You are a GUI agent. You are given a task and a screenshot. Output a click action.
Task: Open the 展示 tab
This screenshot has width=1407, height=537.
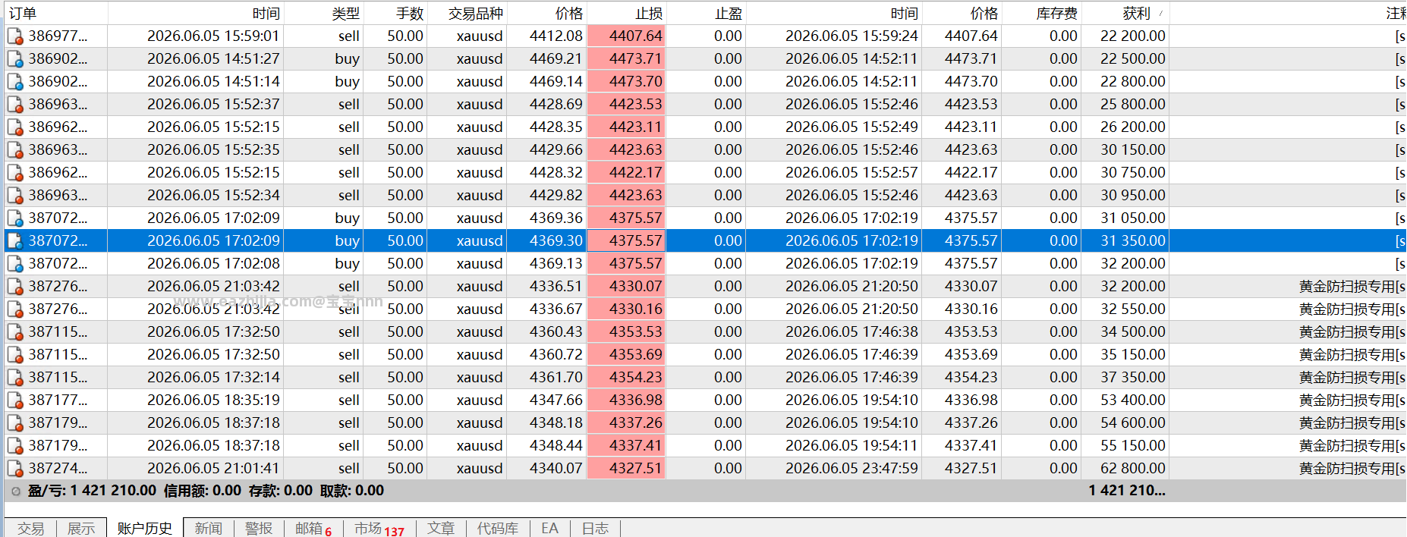[81, 529]
